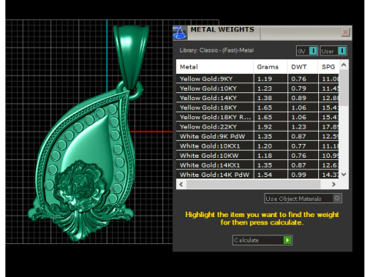Click the horizontal scroll right arrow
The image size is (369, 277).
(x=334, y=184)
